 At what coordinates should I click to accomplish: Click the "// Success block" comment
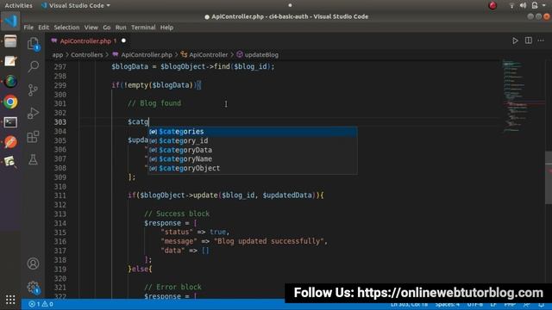click(177, 214)
